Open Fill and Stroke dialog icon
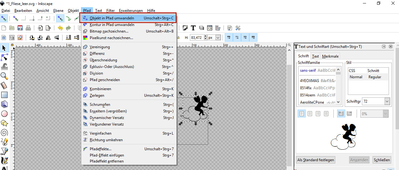This screenshot has width=399, height=170. tap(185, 28)
